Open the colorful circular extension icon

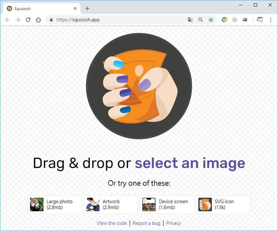pos(224,20)
